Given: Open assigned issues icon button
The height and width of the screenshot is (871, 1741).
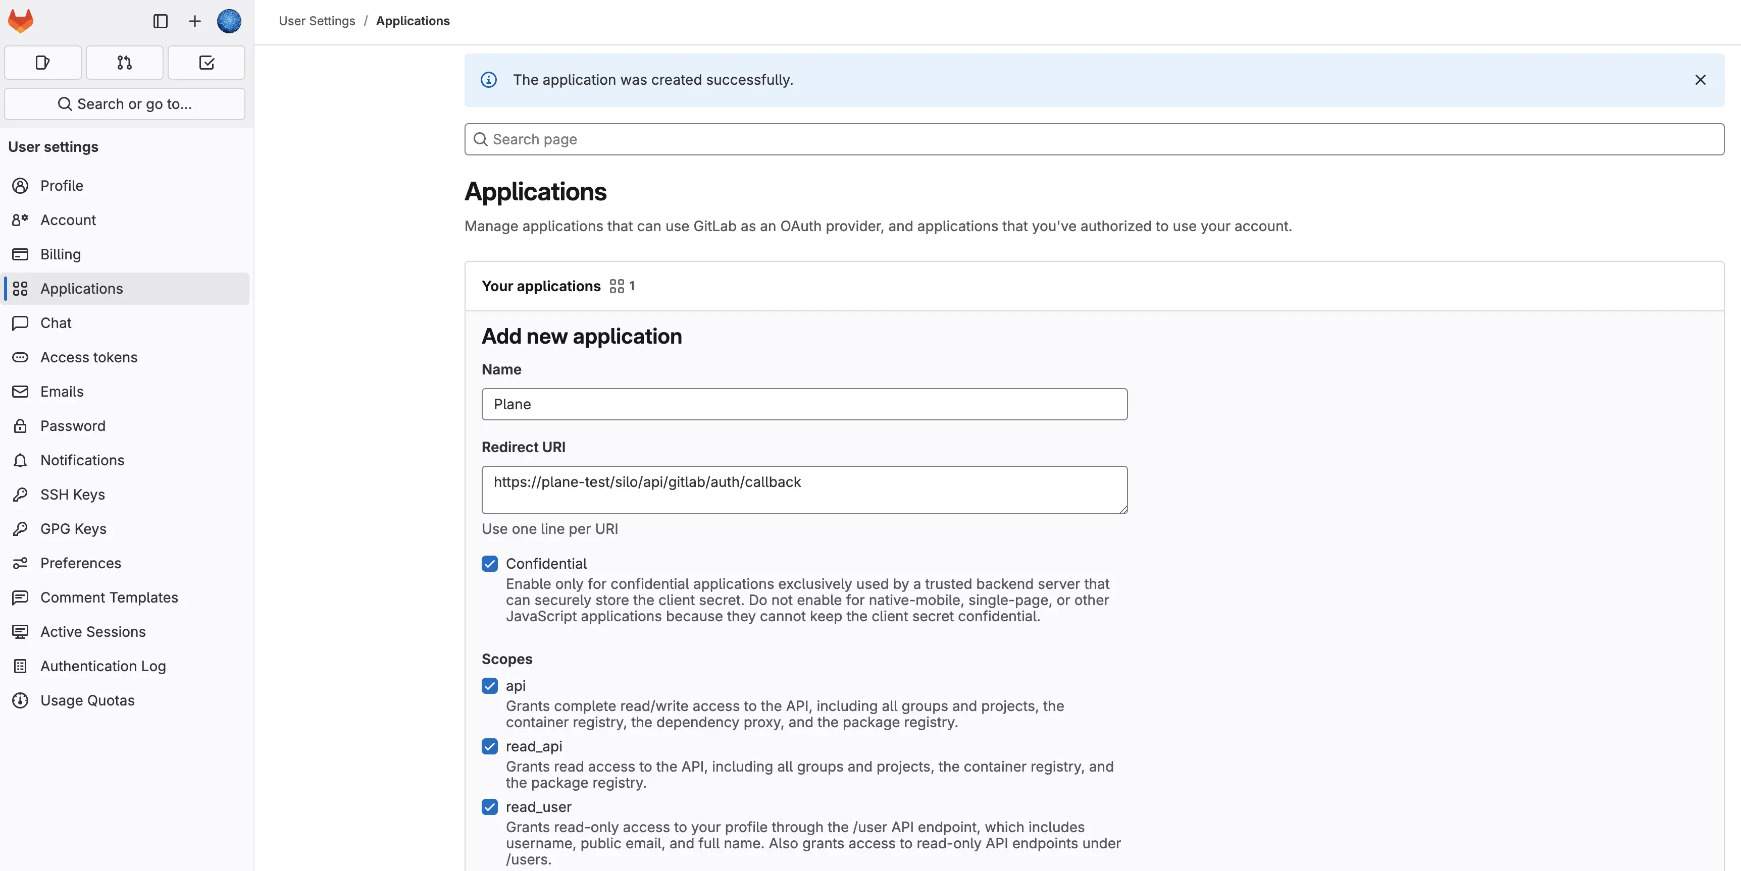Looking at the screenshot, I should pos(42,63).
